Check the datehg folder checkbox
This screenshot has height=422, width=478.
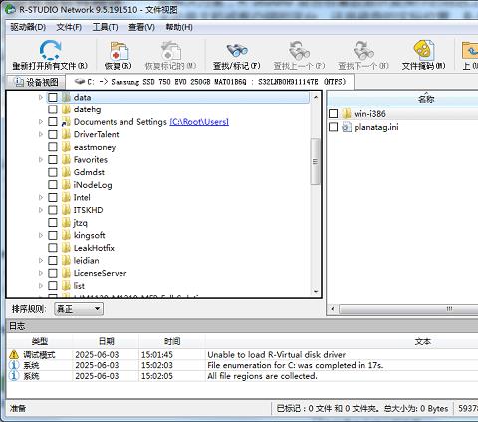coord(53,109)
